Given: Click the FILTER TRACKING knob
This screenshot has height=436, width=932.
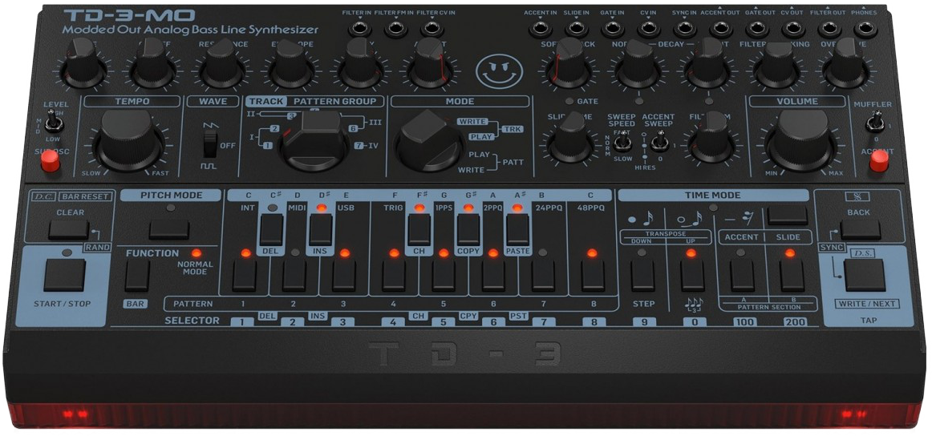Looking at the screenshot, I should coord(776,64).
